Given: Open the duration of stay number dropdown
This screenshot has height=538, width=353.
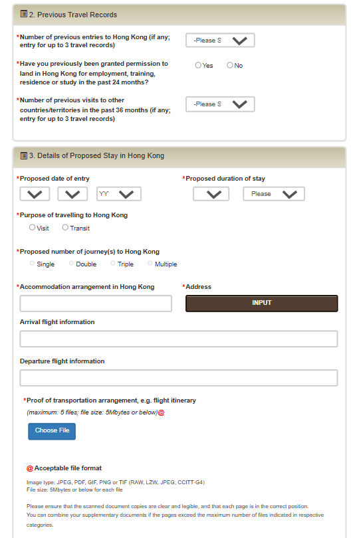Looking at the screenshot, I should 211,194.
